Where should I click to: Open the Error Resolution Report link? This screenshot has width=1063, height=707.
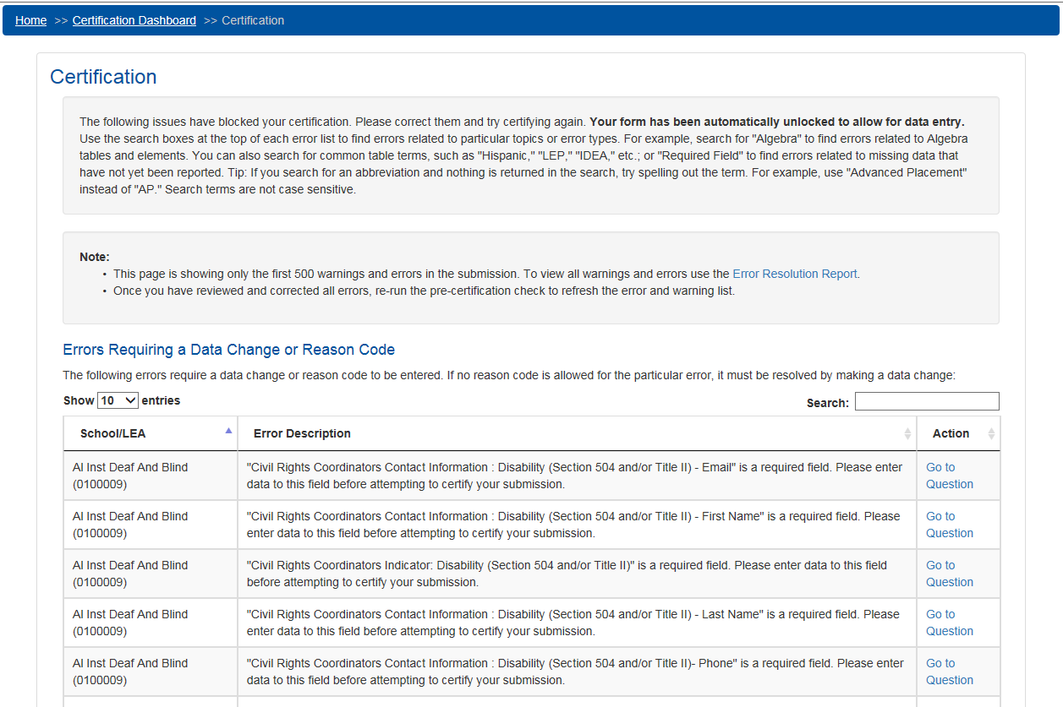coord(794,274)
